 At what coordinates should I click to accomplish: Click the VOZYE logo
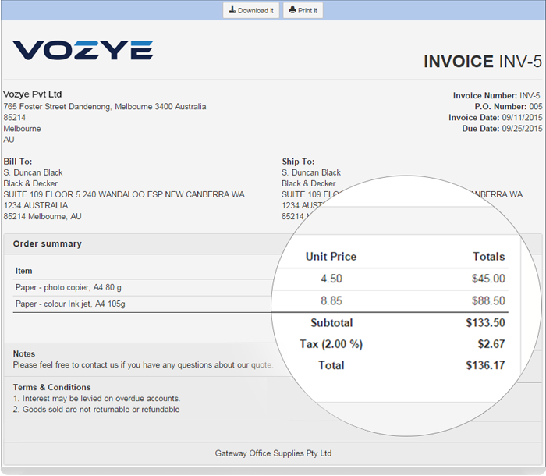coord(83,51)
